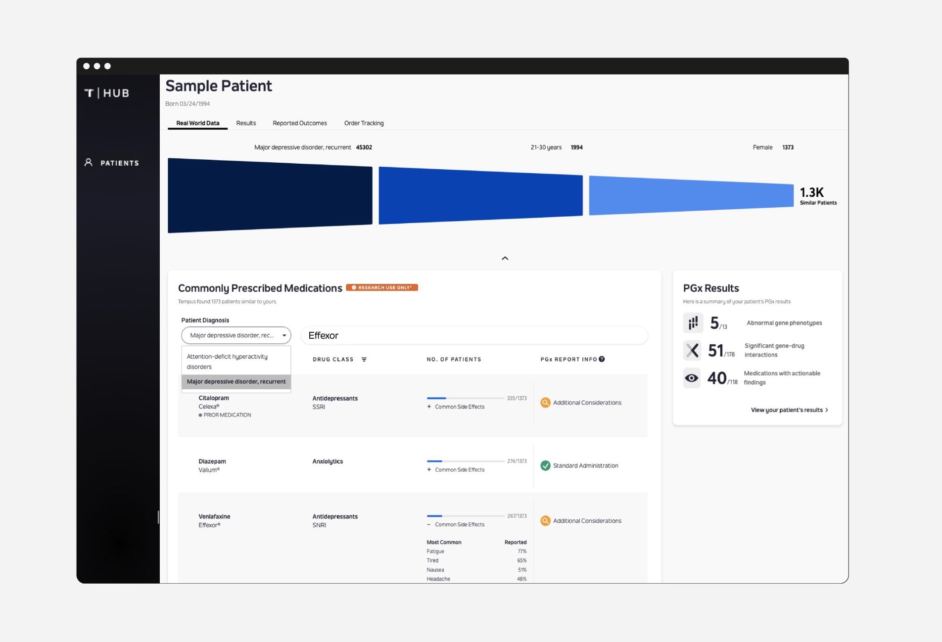The width and height of the screenshot is (942, 642).
Task: Click the Anxiolytics drug class cell
Action: click(328, 461)
